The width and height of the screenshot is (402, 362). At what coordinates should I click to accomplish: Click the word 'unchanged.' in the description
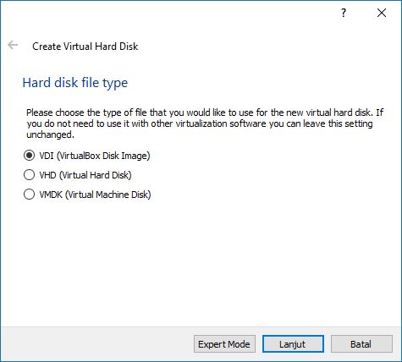pos(50,134)
